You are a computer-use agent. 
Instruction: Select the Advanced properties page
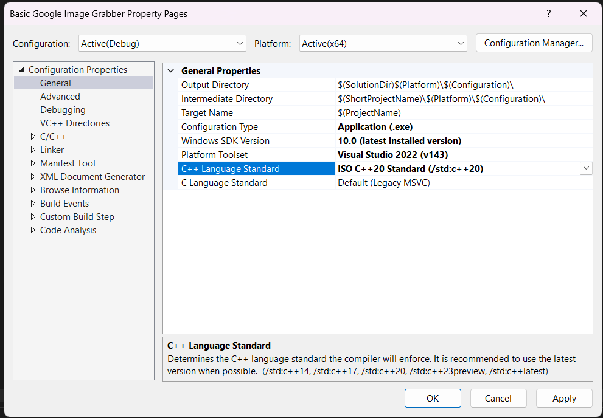[60, 97]
